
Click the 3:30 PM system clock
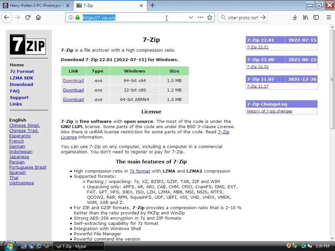point(322,246)
